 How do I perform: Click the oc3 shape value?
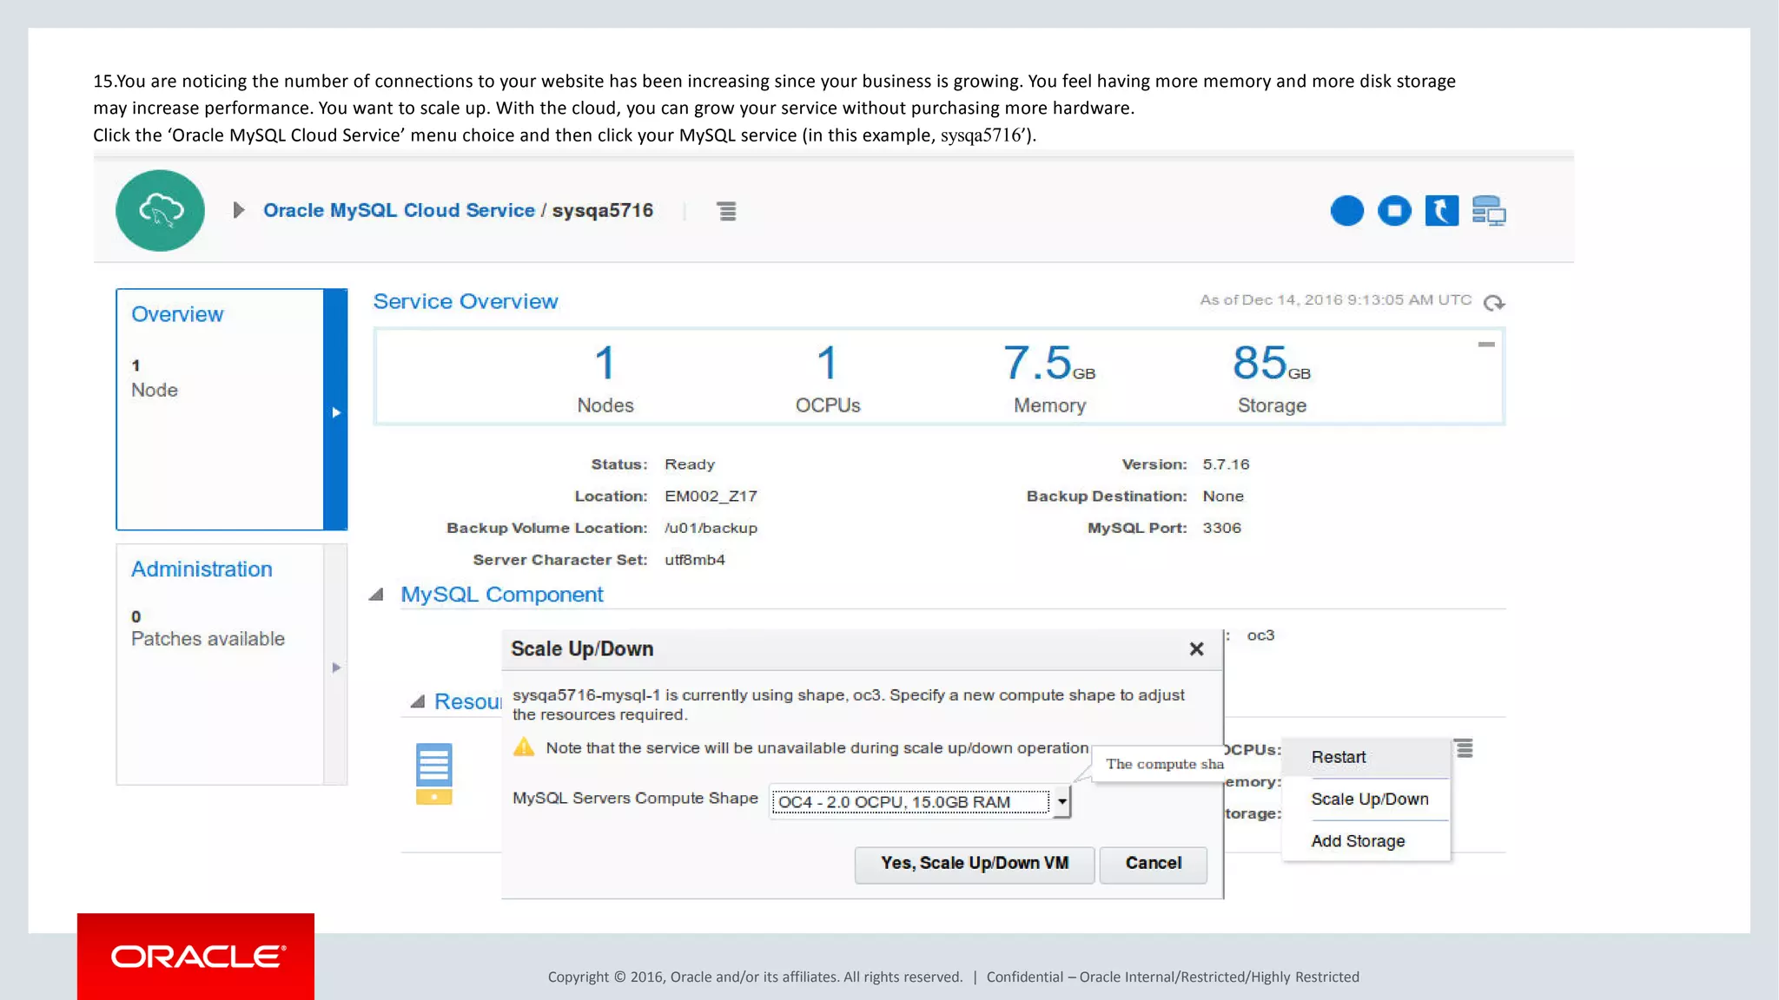tap(1260, 635)
